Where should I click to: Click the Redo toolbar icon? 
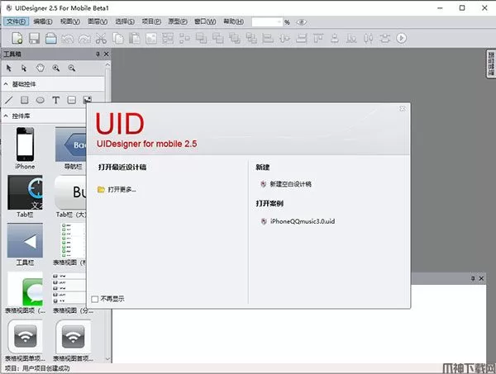(x=84, y=39)
